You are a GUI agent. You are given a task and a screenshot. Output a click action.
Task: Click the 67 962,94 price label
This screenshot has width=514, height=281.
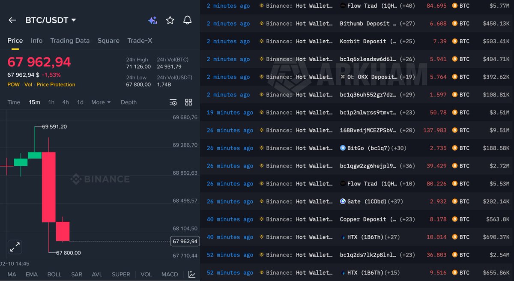click(185, 241)
